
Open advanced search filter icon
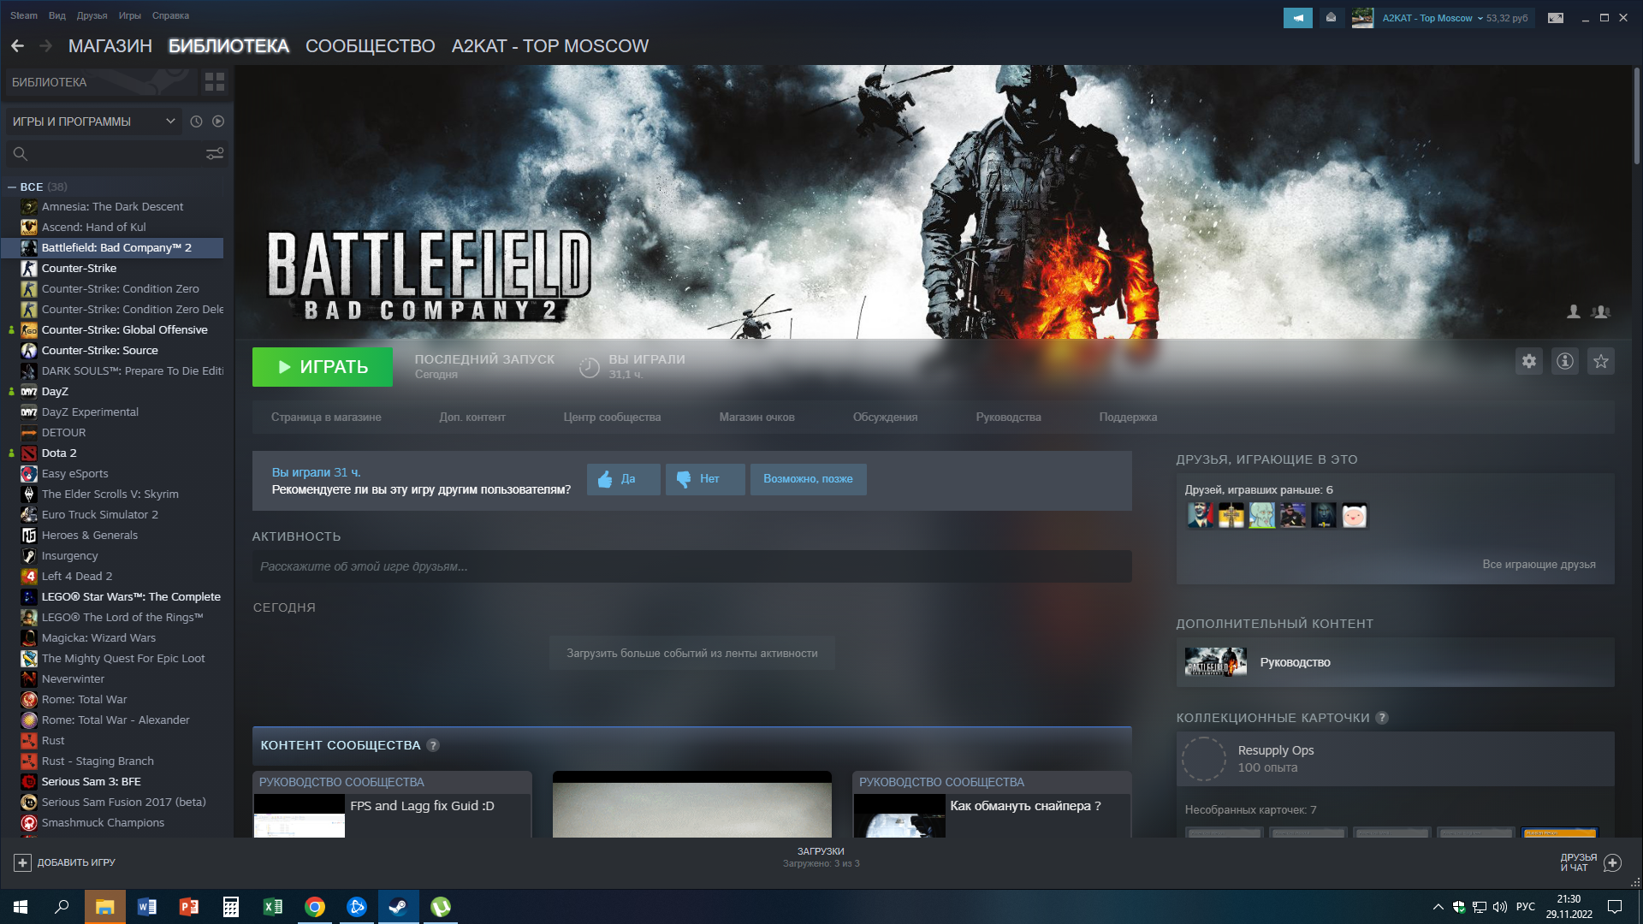(215, 154)
